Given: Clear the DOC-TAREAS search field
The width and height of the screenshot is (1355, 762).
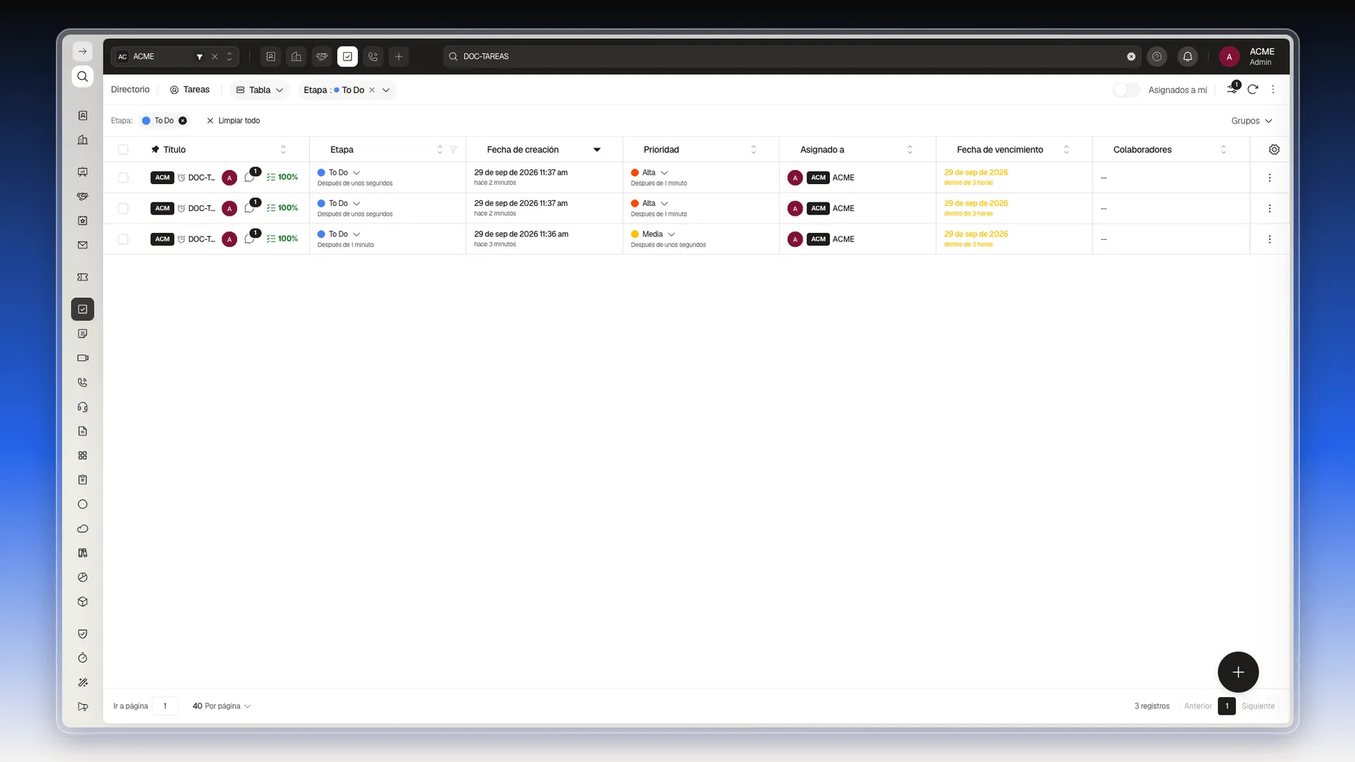Looking at the screenshot, I should pos(1131,56).
